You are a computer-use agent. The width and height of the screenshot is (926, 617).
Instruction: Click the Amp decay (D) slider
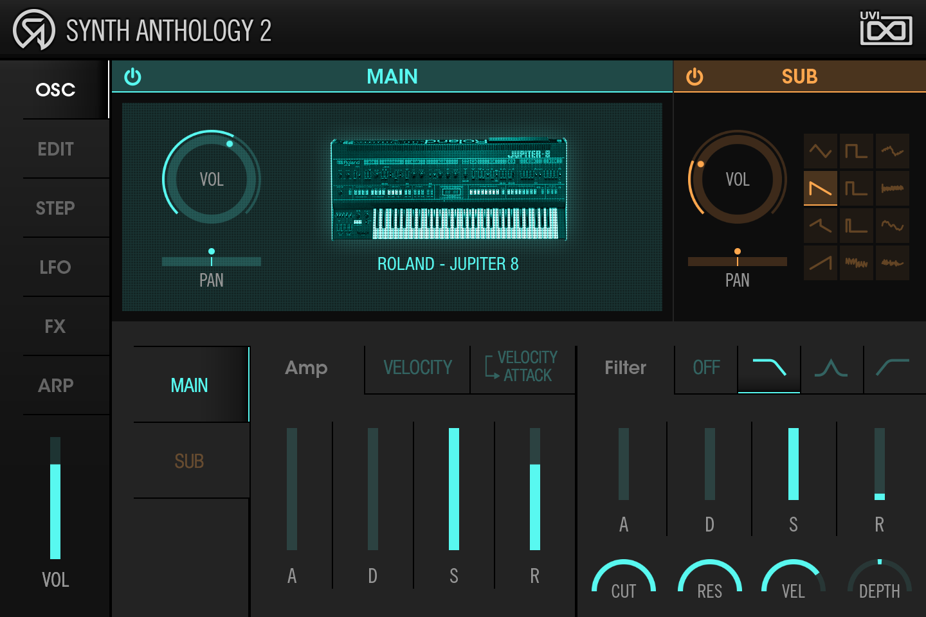(373, 489)
